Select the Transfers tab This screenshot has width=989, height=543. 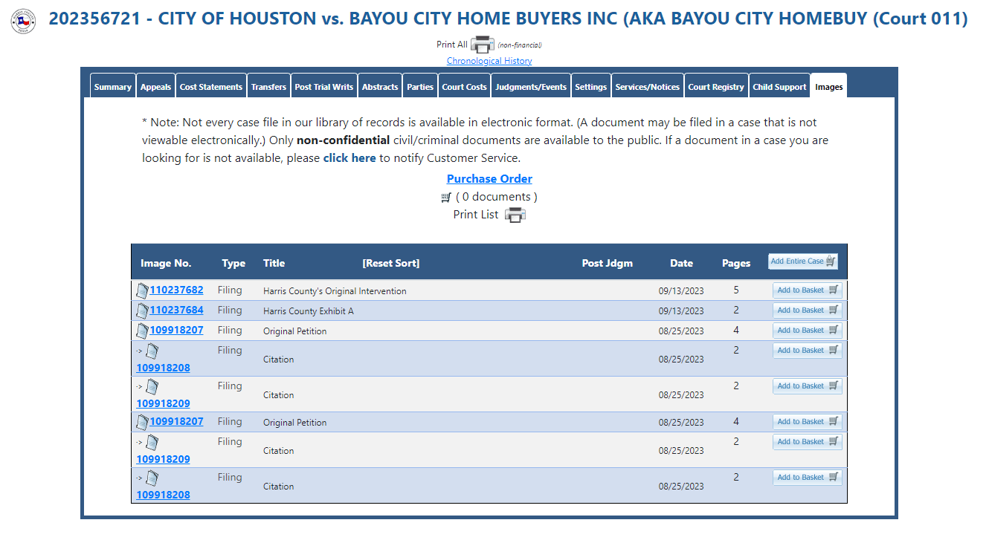click(x=268, y=87)
